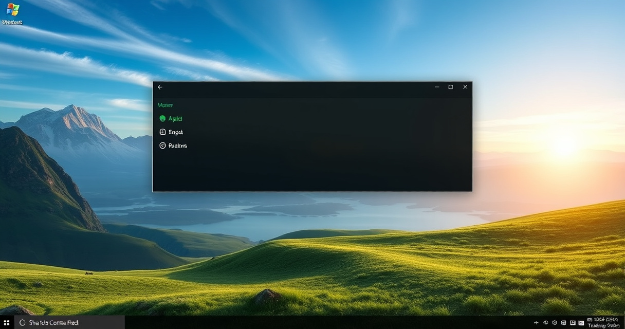625x329 pixels.
Task: Click the circular icon beside Realms
Action: pyautogui.click(x=162, y=145)
